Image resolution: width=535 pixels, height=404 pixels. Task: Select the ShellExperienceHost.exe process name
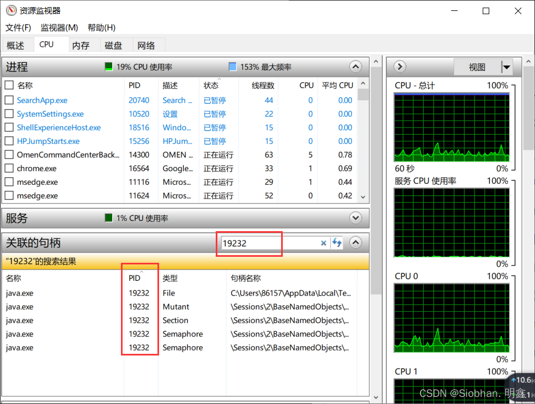(x=59, y=128)
